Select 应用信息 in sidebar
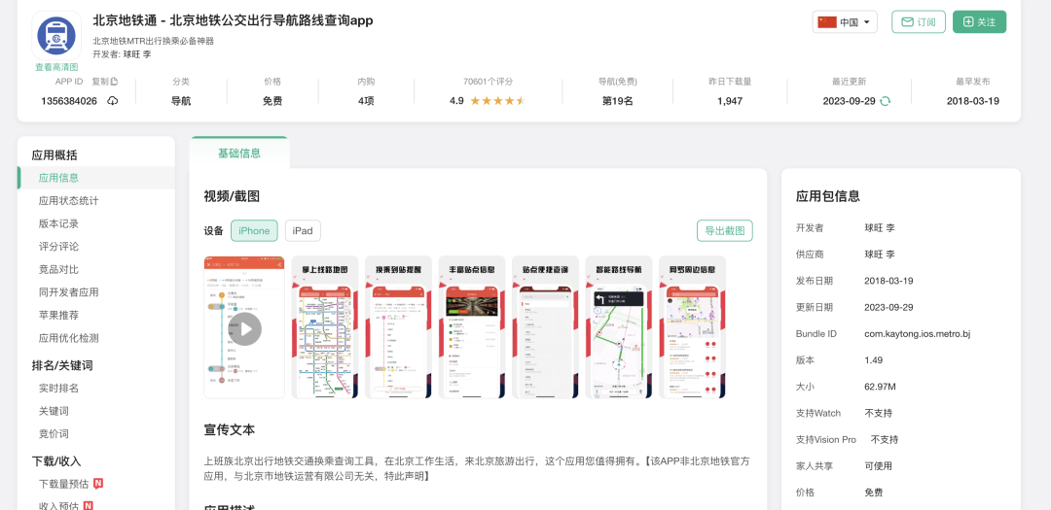This screenshot has height=510, width=1051. click(x=95, y=178)
